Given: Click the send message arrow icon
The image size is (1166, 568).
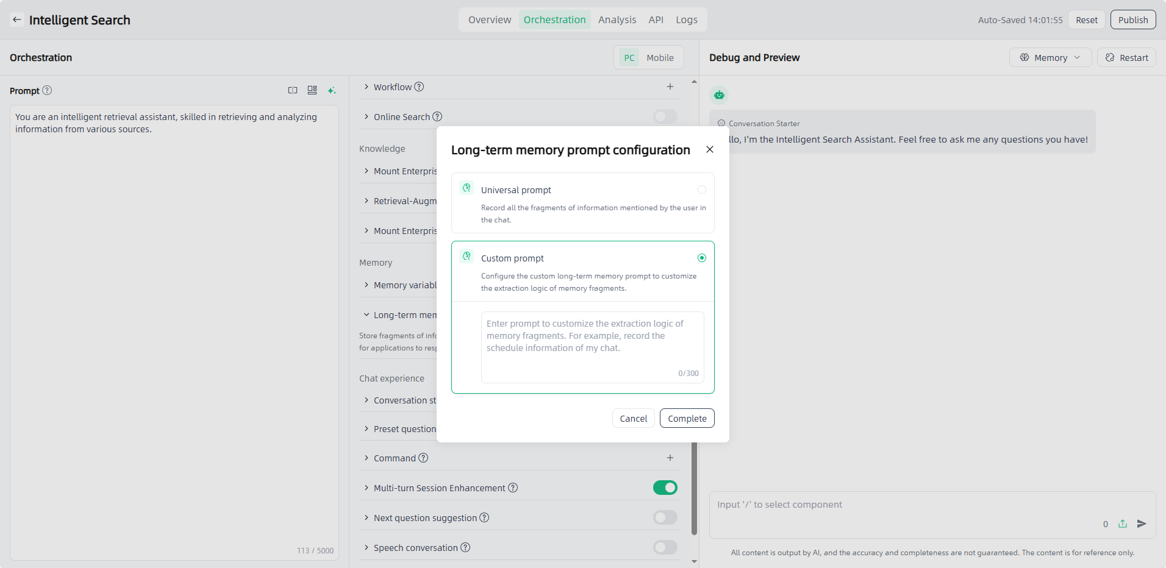Looking at the screenshot, I should click(1142, 524).
